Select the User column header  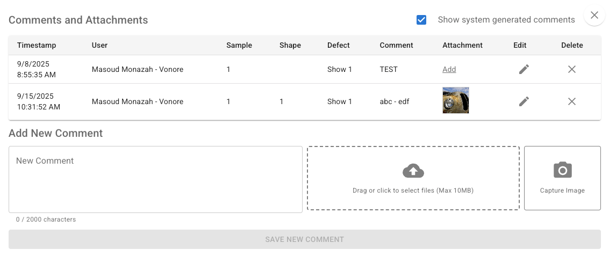pyautogui.click(x=99, y=46)
